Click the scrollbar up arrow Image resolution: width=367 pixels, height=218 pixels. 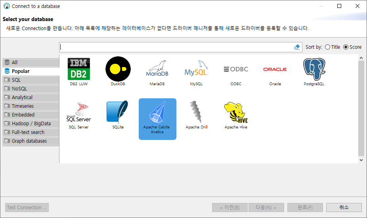361,58
